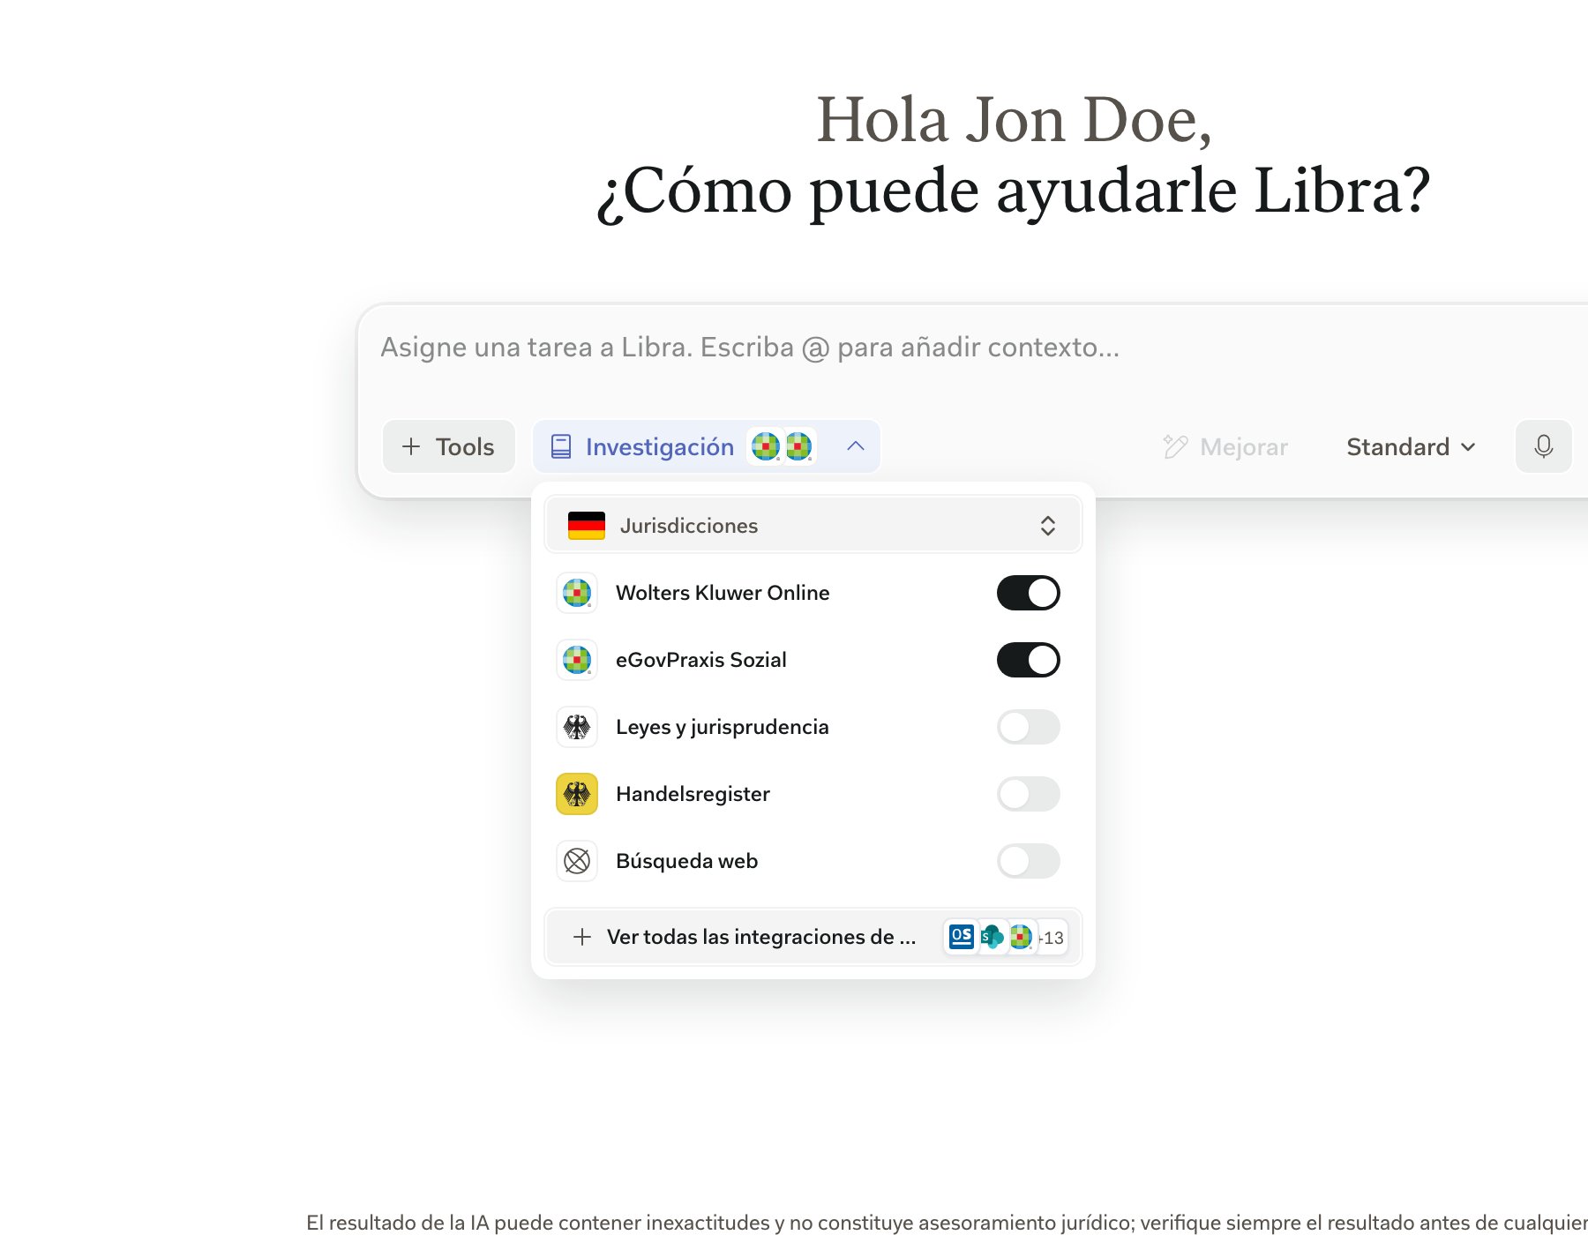Image resolution: width=1588 pixels, height=1235 pixels.
Task: Click the plus icon in Tools button
Action: point(411,446)
